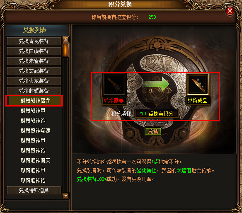
Task: Open 兑换特殊道具 category
Action: pyautogui.click(x=34, y=190)
